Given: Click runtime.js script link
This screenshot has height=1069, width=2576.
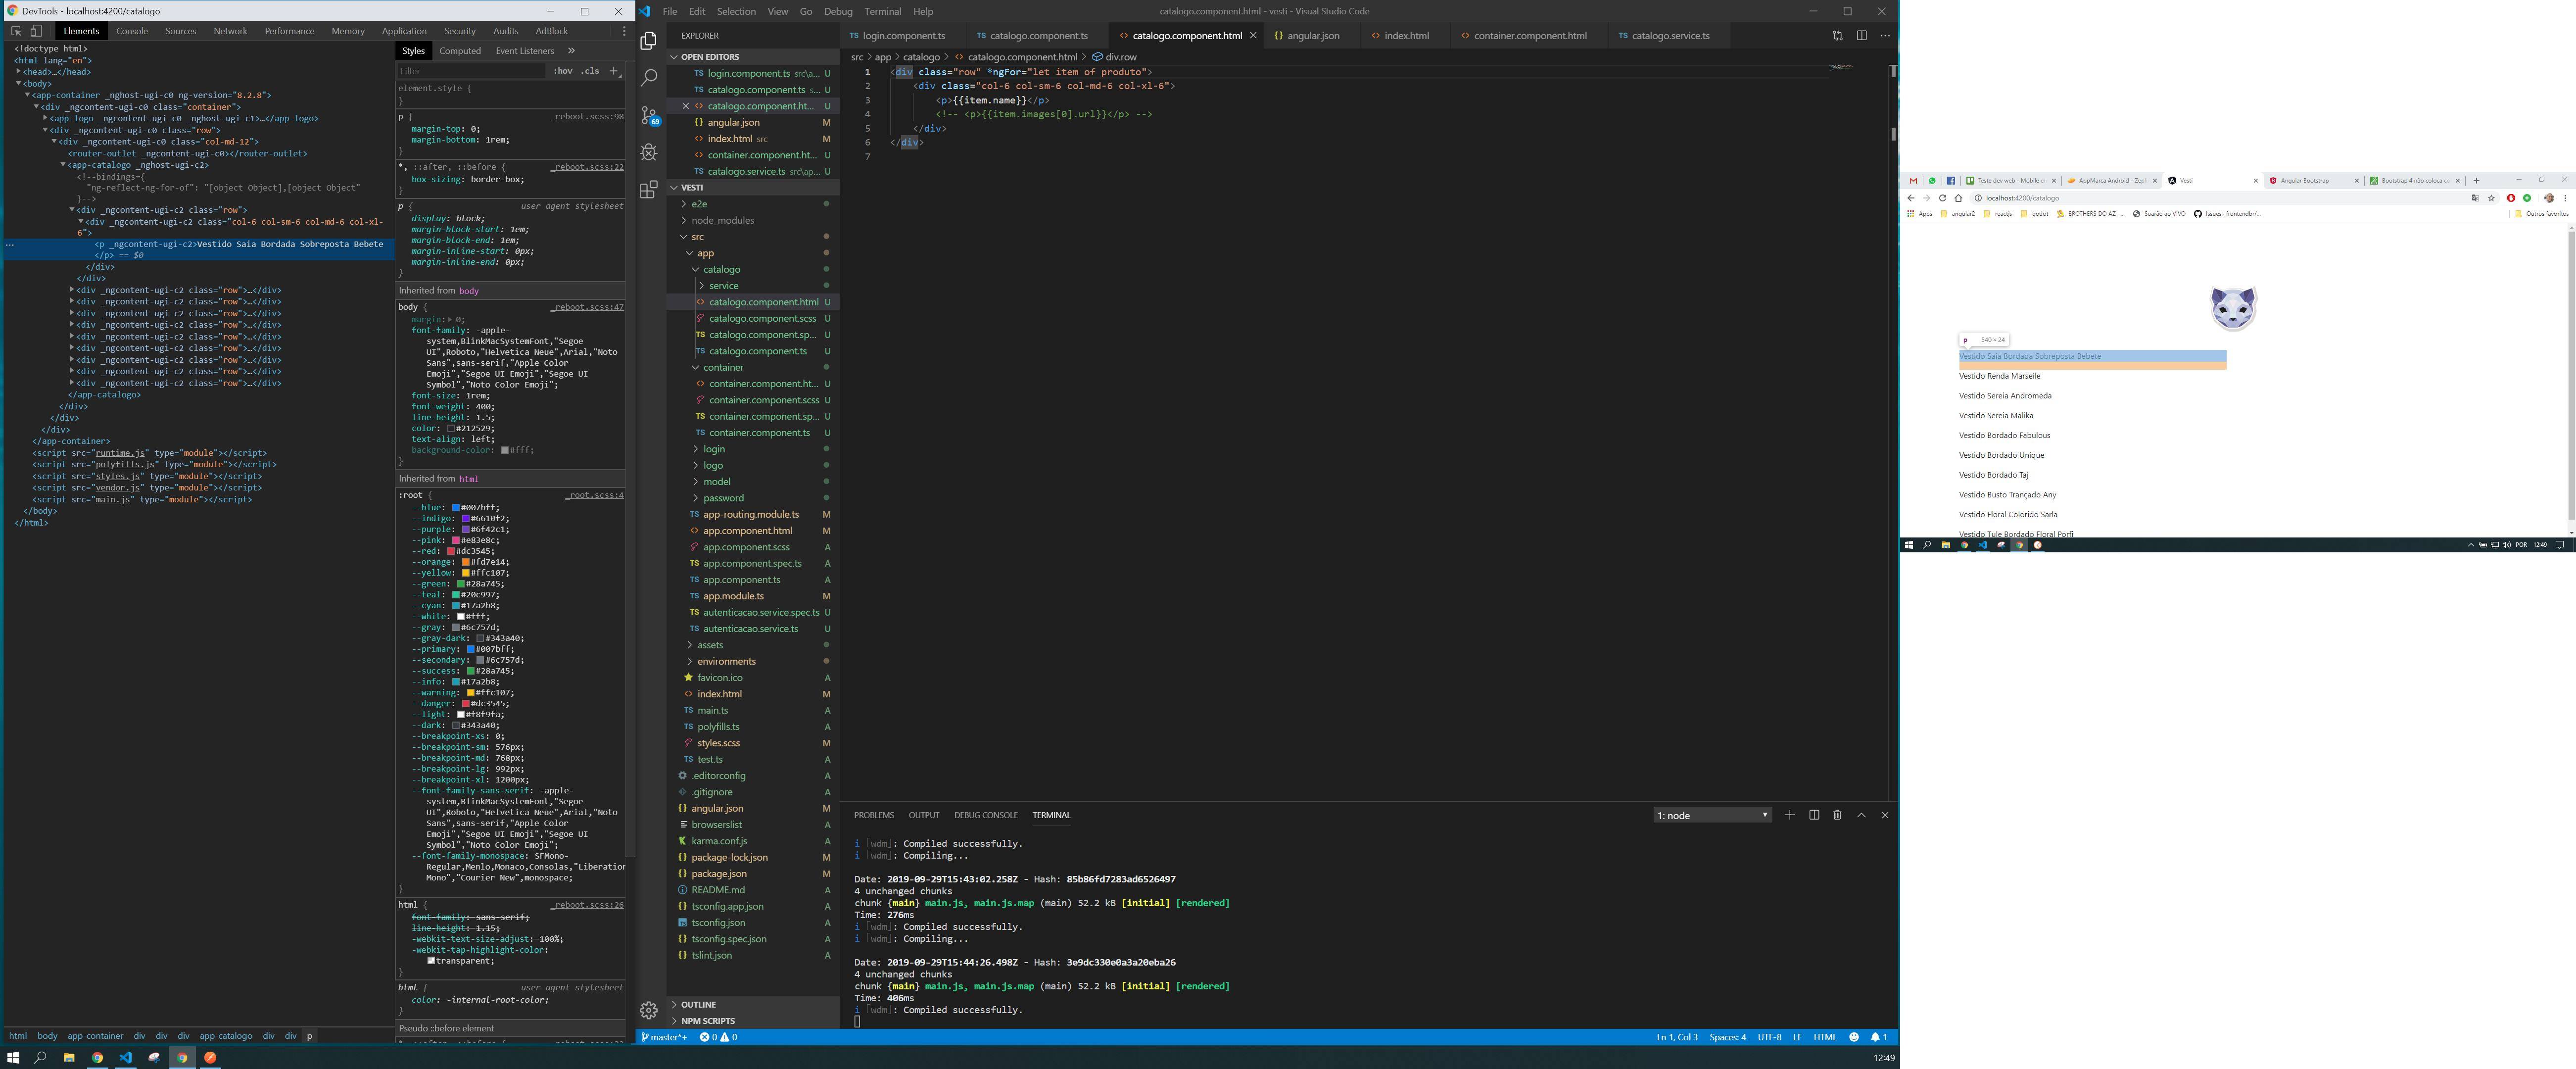Looking at the screenshot, I should (x=120, y=453).
